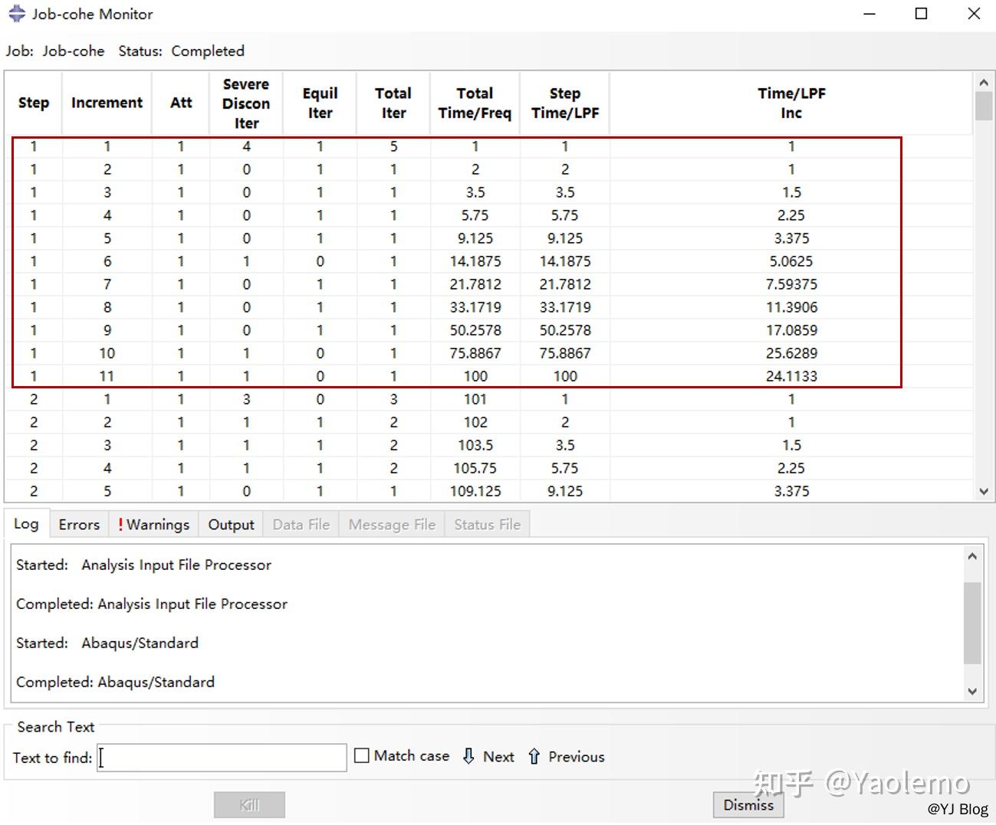The image size is (996, 825).
Task: Click the Abaqus icon in the title bar
Action: (x=17, y=14)
